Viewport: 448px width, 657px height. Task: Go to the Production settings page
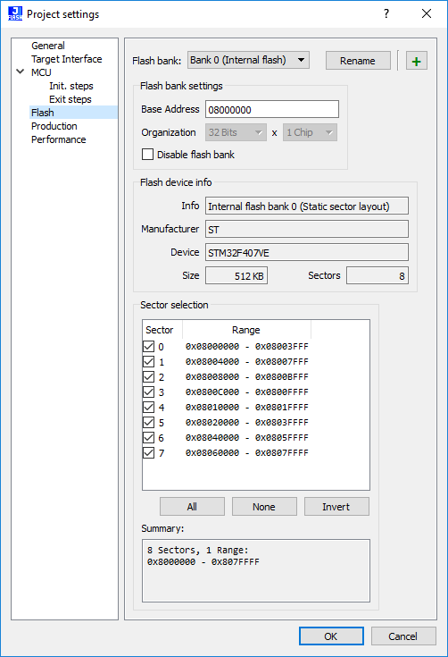point(54,126)
